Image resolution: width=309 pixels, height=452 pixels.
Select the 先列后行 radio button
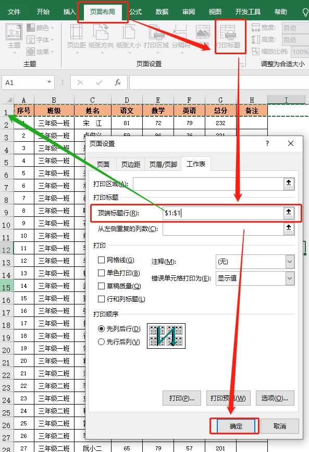click(101, 328)
